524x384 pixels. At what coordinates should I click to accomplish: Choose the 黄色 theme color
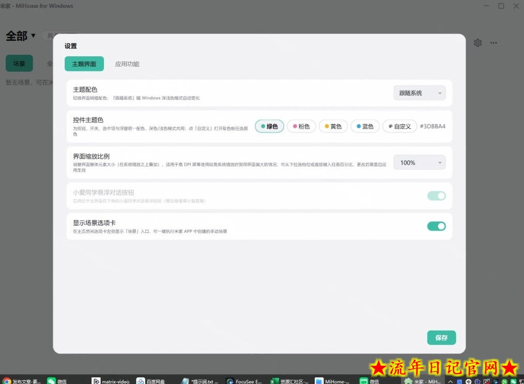(333, 126)
